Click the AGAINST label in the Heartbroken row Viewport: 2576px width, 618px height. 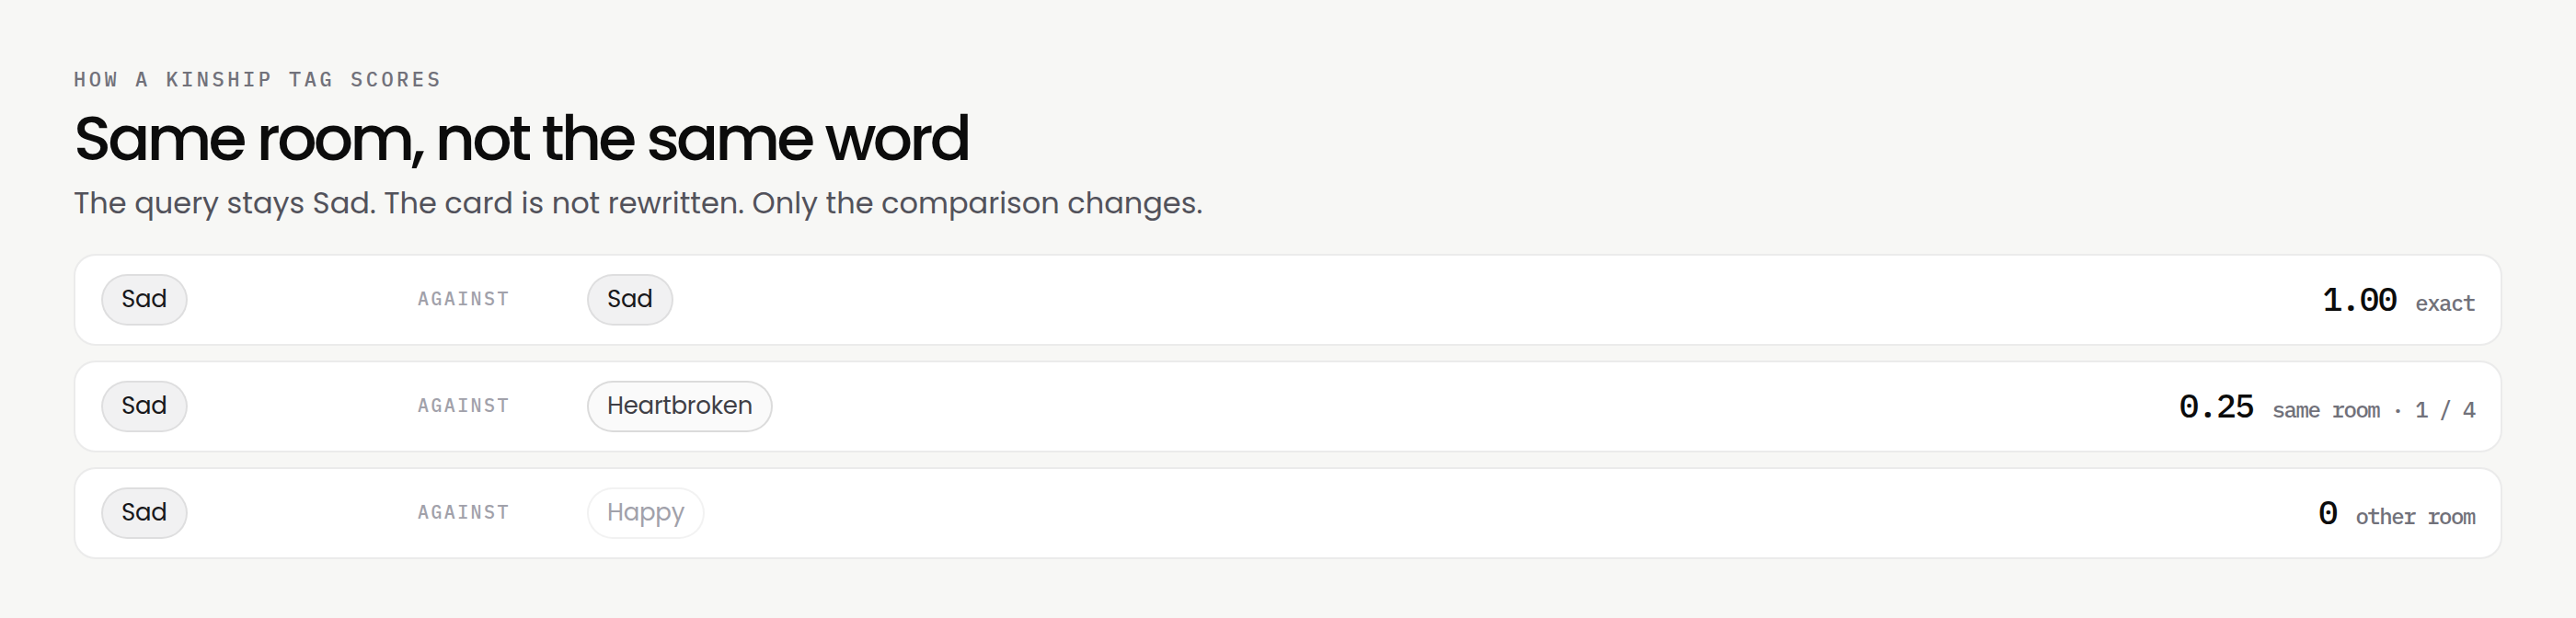tap(463, 406)
